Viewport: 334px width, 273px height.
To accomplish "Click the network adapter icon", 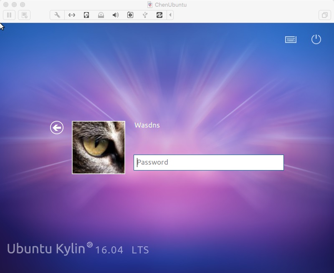I will coord(72,15).
